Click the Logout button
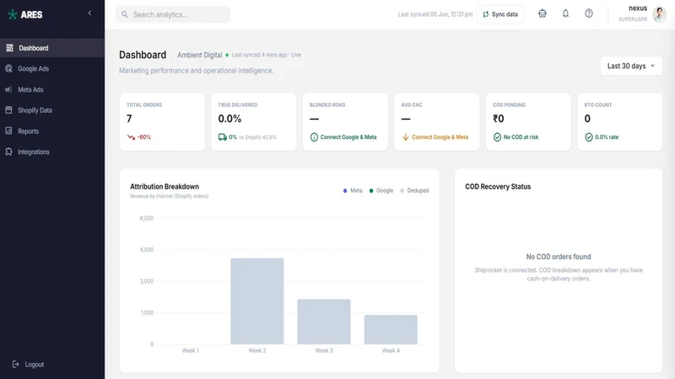675x379 pixels. pyautogui.click(x=29, y=365)
